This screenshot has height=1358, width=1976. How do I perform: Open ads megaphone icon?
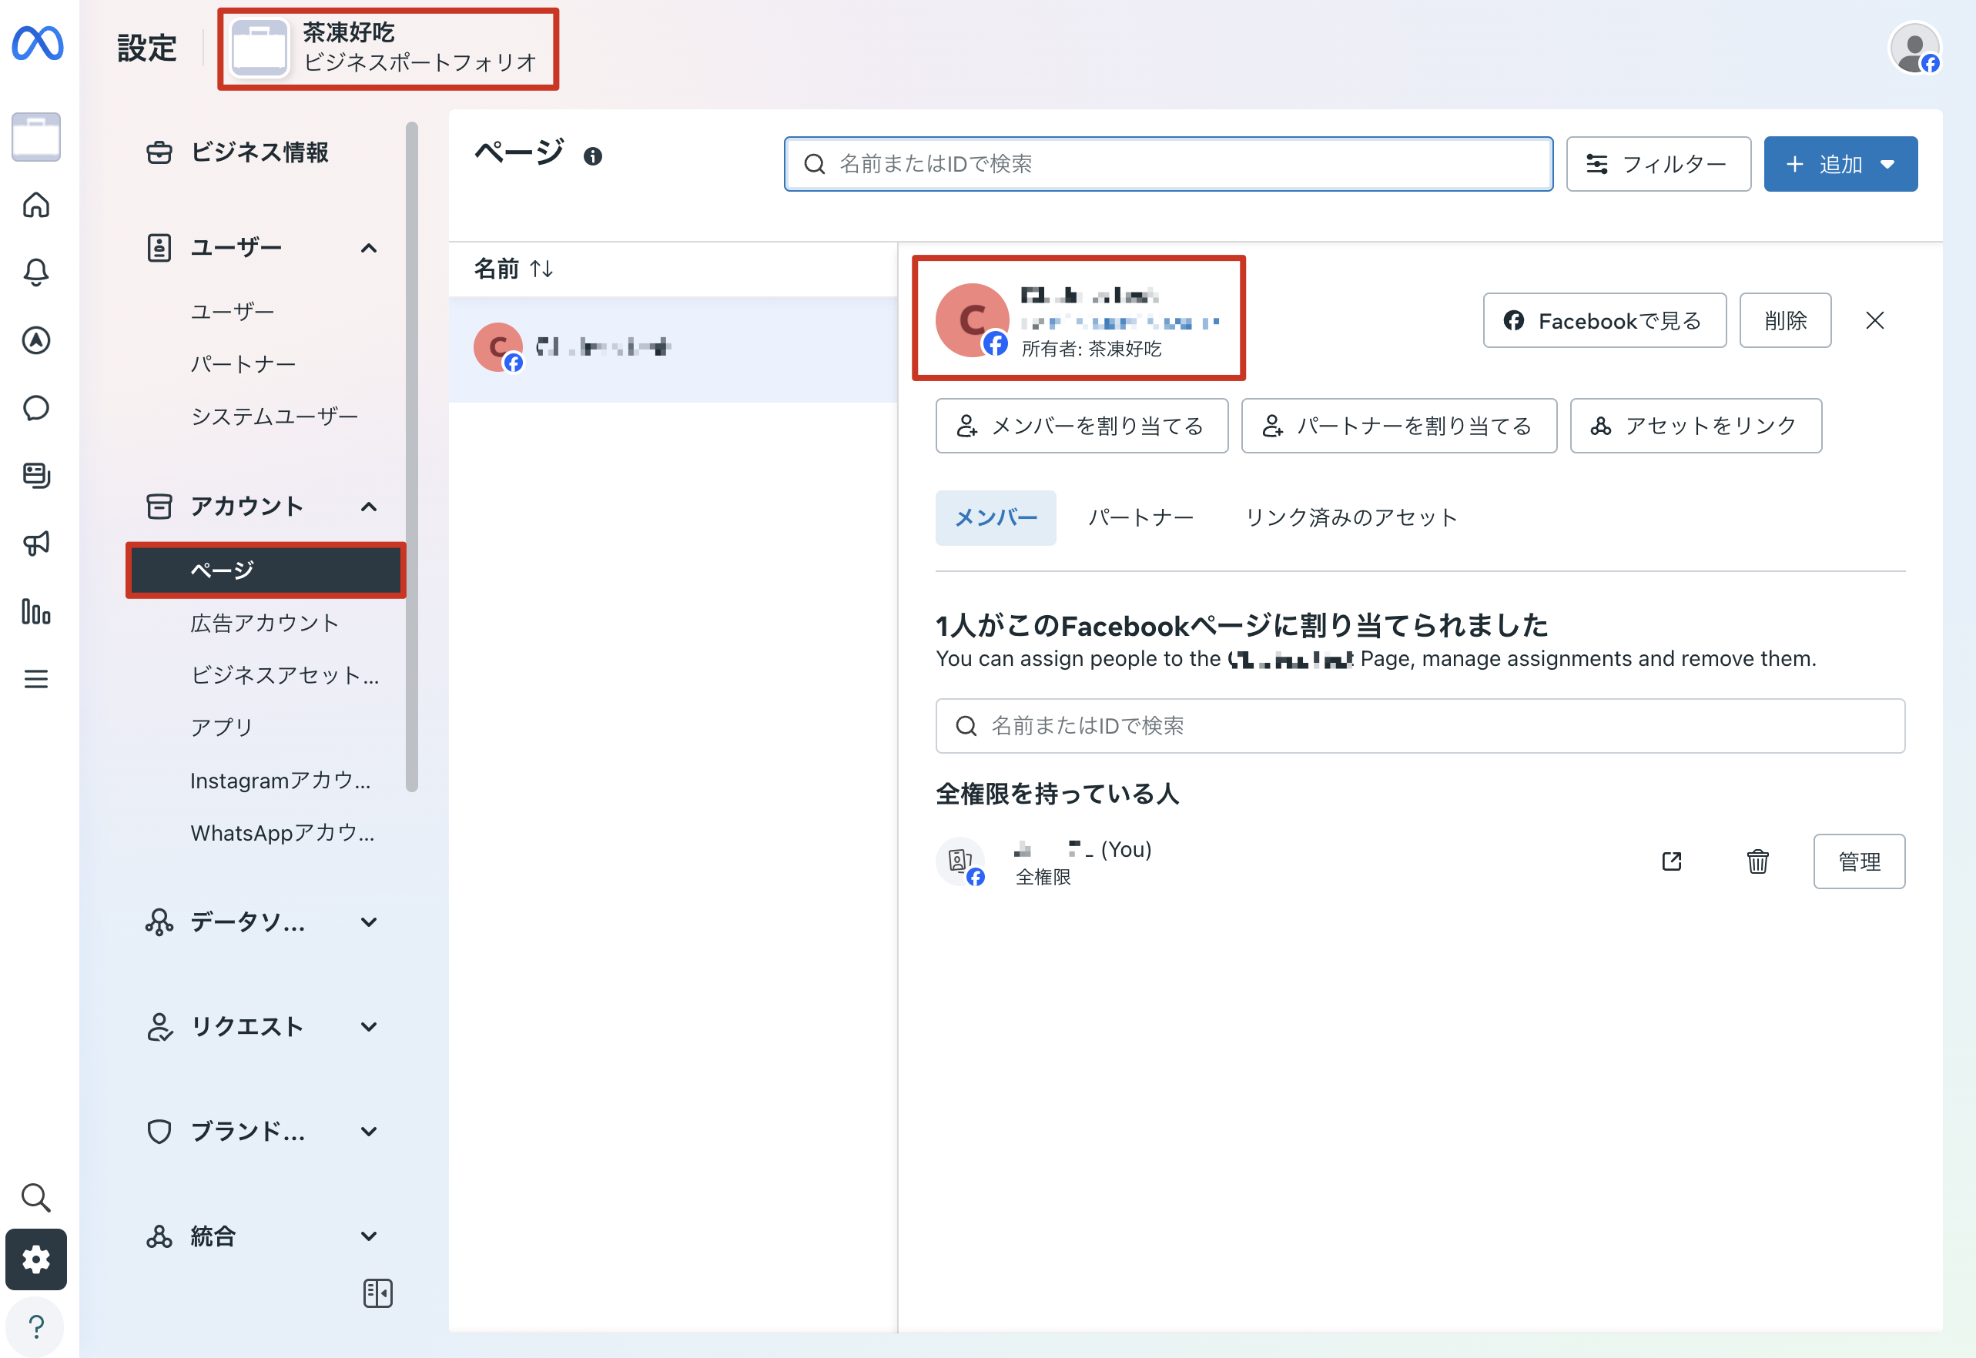(35, 543)
